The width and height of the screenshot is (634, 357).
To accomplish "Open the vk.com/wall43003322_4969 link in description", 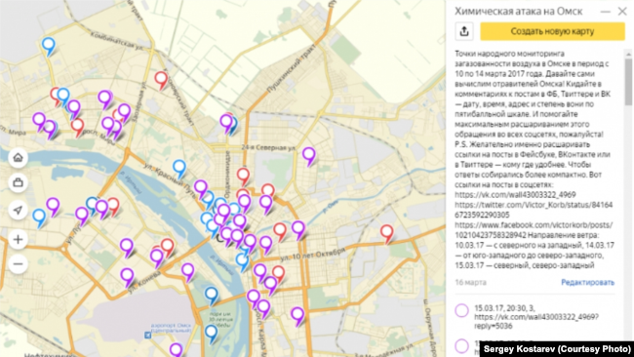I will tap(515, 195).
